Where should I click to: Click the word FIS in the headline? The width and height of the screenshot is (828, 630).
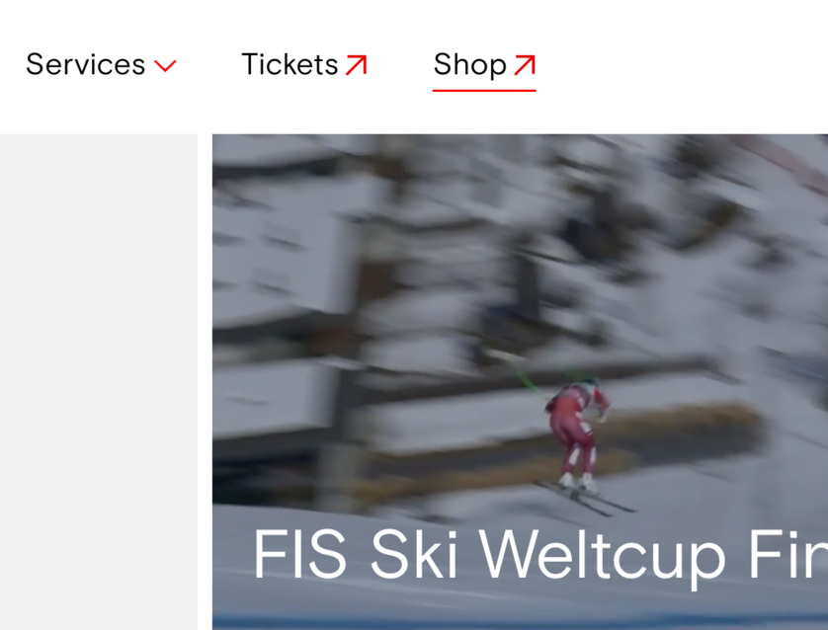[299, 554]
